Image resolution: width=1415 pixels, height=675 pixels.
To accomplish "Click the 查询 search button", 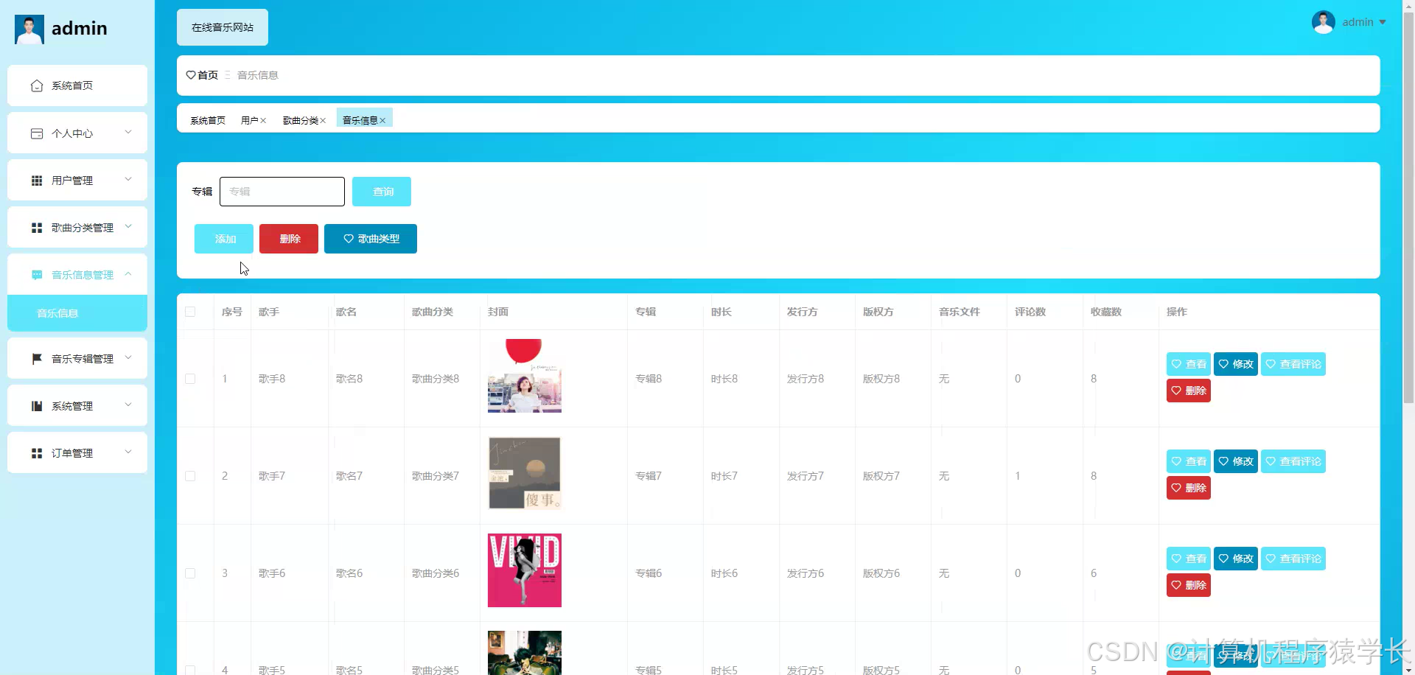I will pyautogui.click(x=382, y=192).
